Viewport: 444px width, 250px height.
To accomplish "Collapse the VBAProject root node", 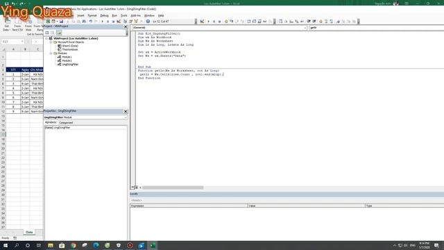I will click(46, 38).
